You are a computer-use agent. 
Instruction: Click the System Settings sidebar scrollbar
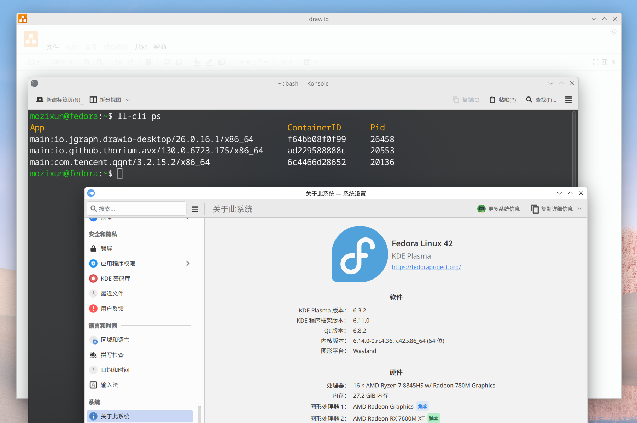point(200,414)
